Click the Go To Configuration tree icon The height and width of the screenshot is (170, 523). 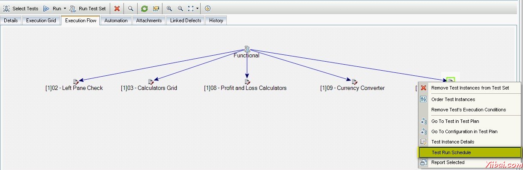coord(424,131)
